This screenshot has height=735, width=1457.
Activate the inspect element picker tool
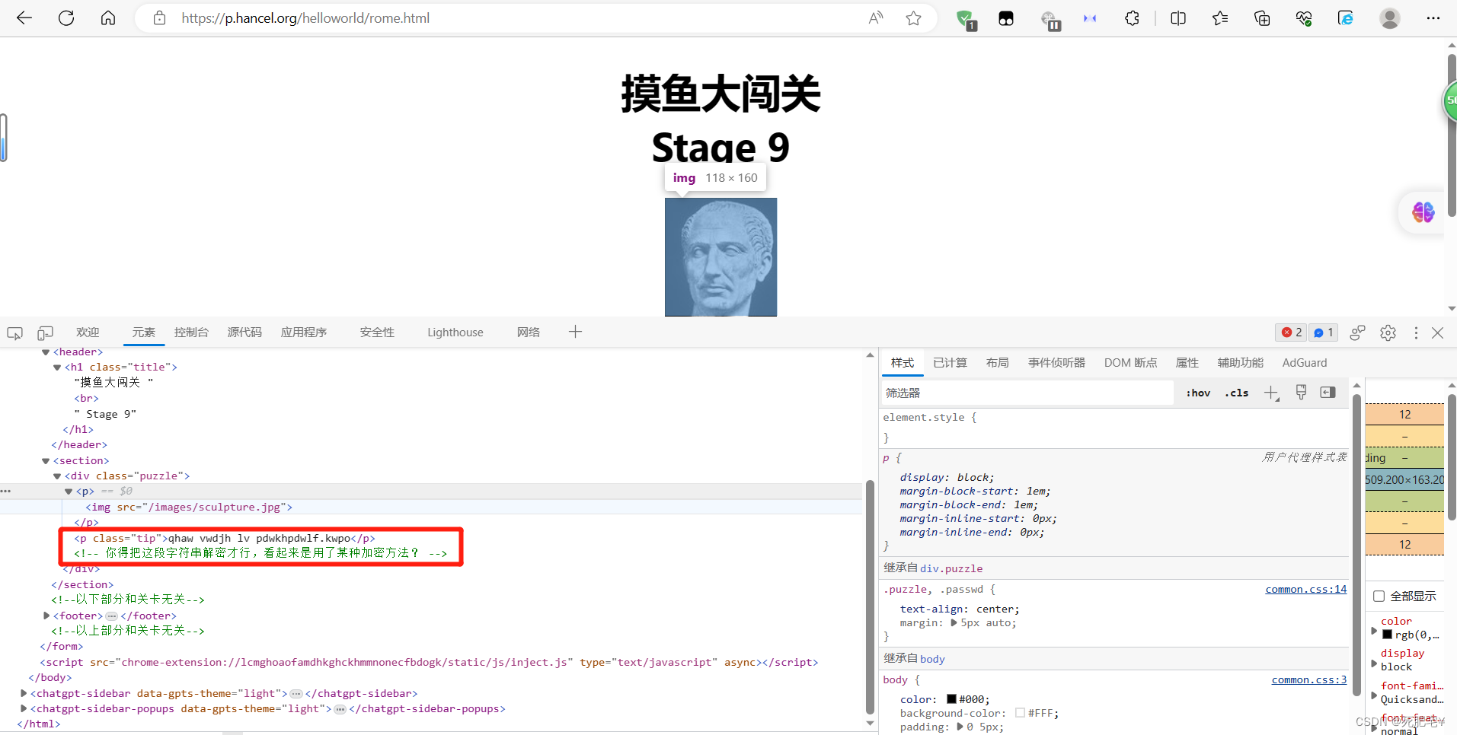[x=14, y=332]
